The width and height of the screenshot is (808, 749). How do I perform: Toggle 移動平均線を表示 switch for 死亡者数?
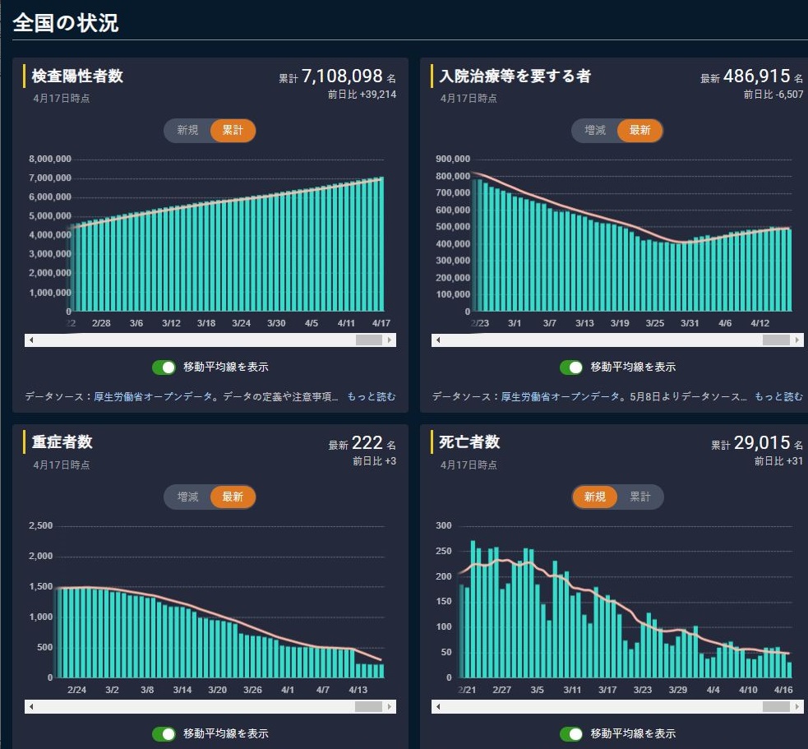(x=573, y=733)
